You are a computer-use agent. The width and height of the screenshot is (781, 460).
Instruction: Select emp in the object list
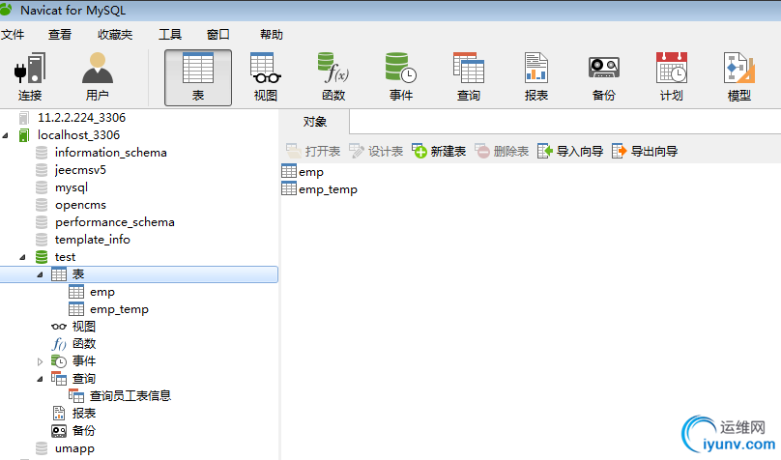click(311, 172)
